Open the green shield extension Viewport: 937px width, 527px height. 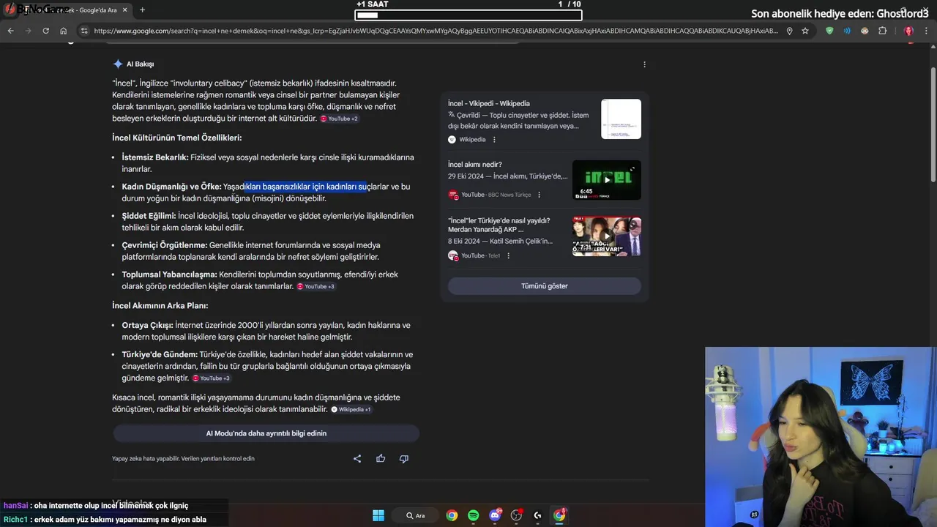pos(829,31)
